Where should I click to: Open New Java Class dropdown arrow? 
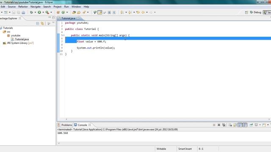(x=67, y=12)
